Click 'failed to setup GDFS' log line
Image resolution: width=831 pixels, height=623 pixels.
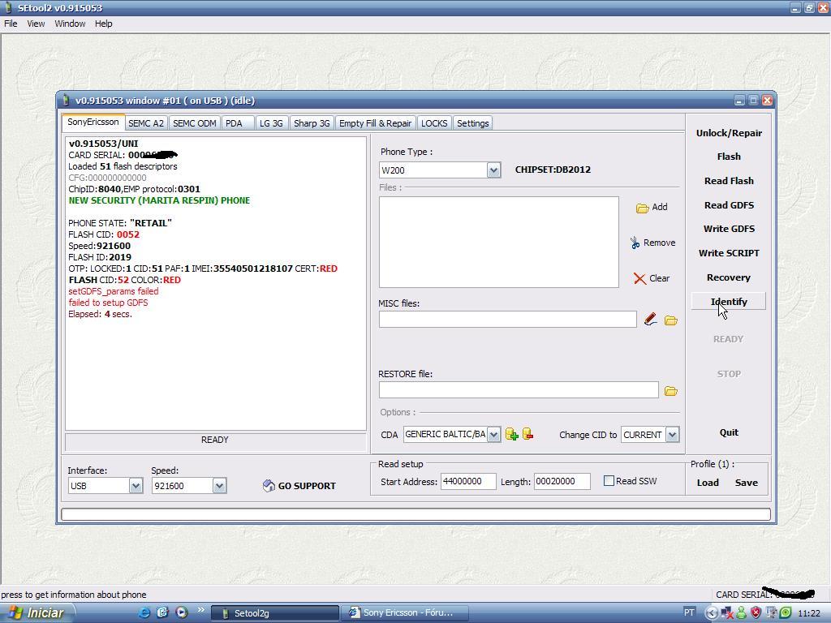pyautogui.click(x=108, y=303)
